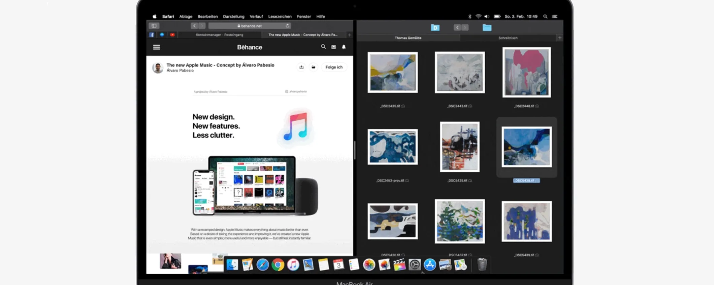
Task: Launch Final Cut Pro from the Dock
Action: (x=399, y=265)
